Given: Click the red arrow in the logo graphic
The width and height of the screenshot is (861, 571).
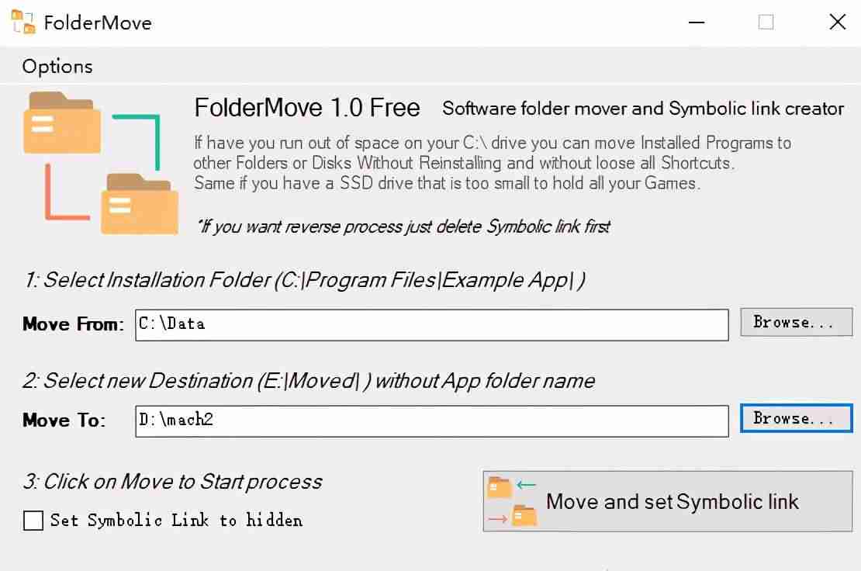Looking at the screenshot, I should point(67,192).
